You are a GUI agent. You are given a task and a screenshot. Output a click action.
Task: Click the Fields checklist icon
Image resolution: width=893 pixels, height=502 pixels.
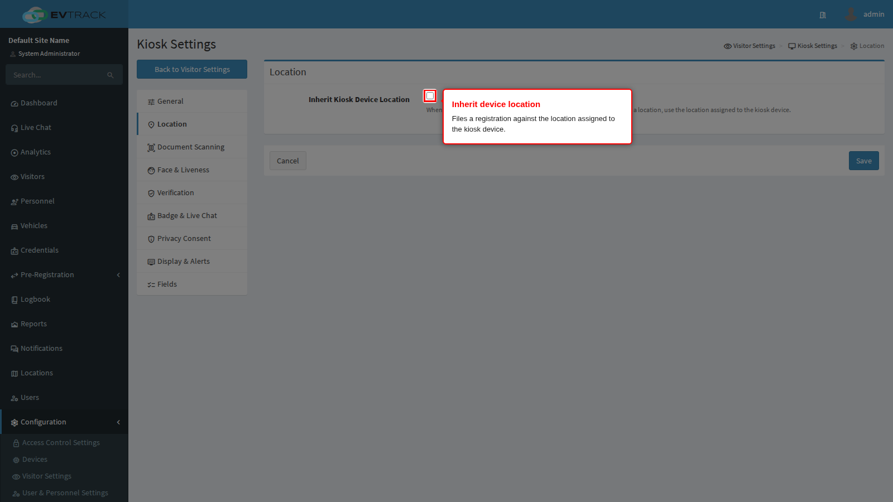[151, 285]
